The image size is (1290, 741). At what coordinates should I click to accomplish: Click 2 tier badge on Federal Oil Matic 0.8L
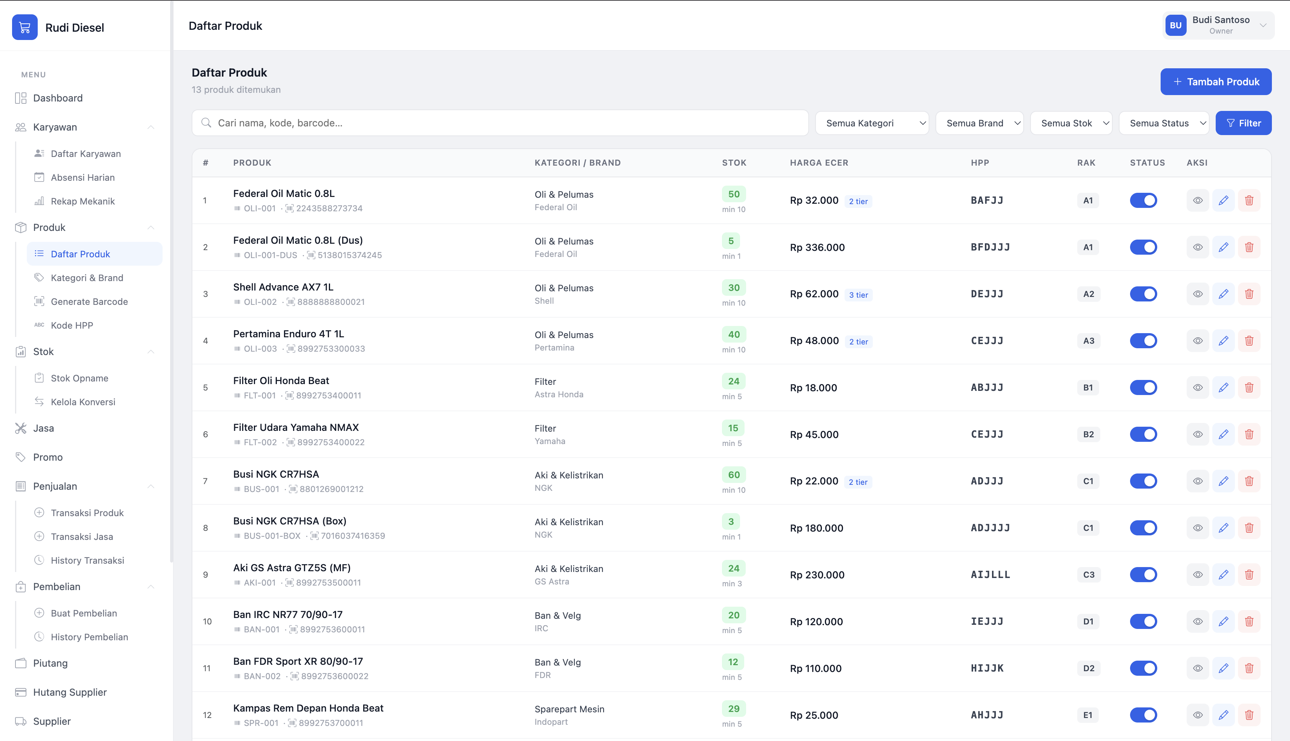[858, 201]
